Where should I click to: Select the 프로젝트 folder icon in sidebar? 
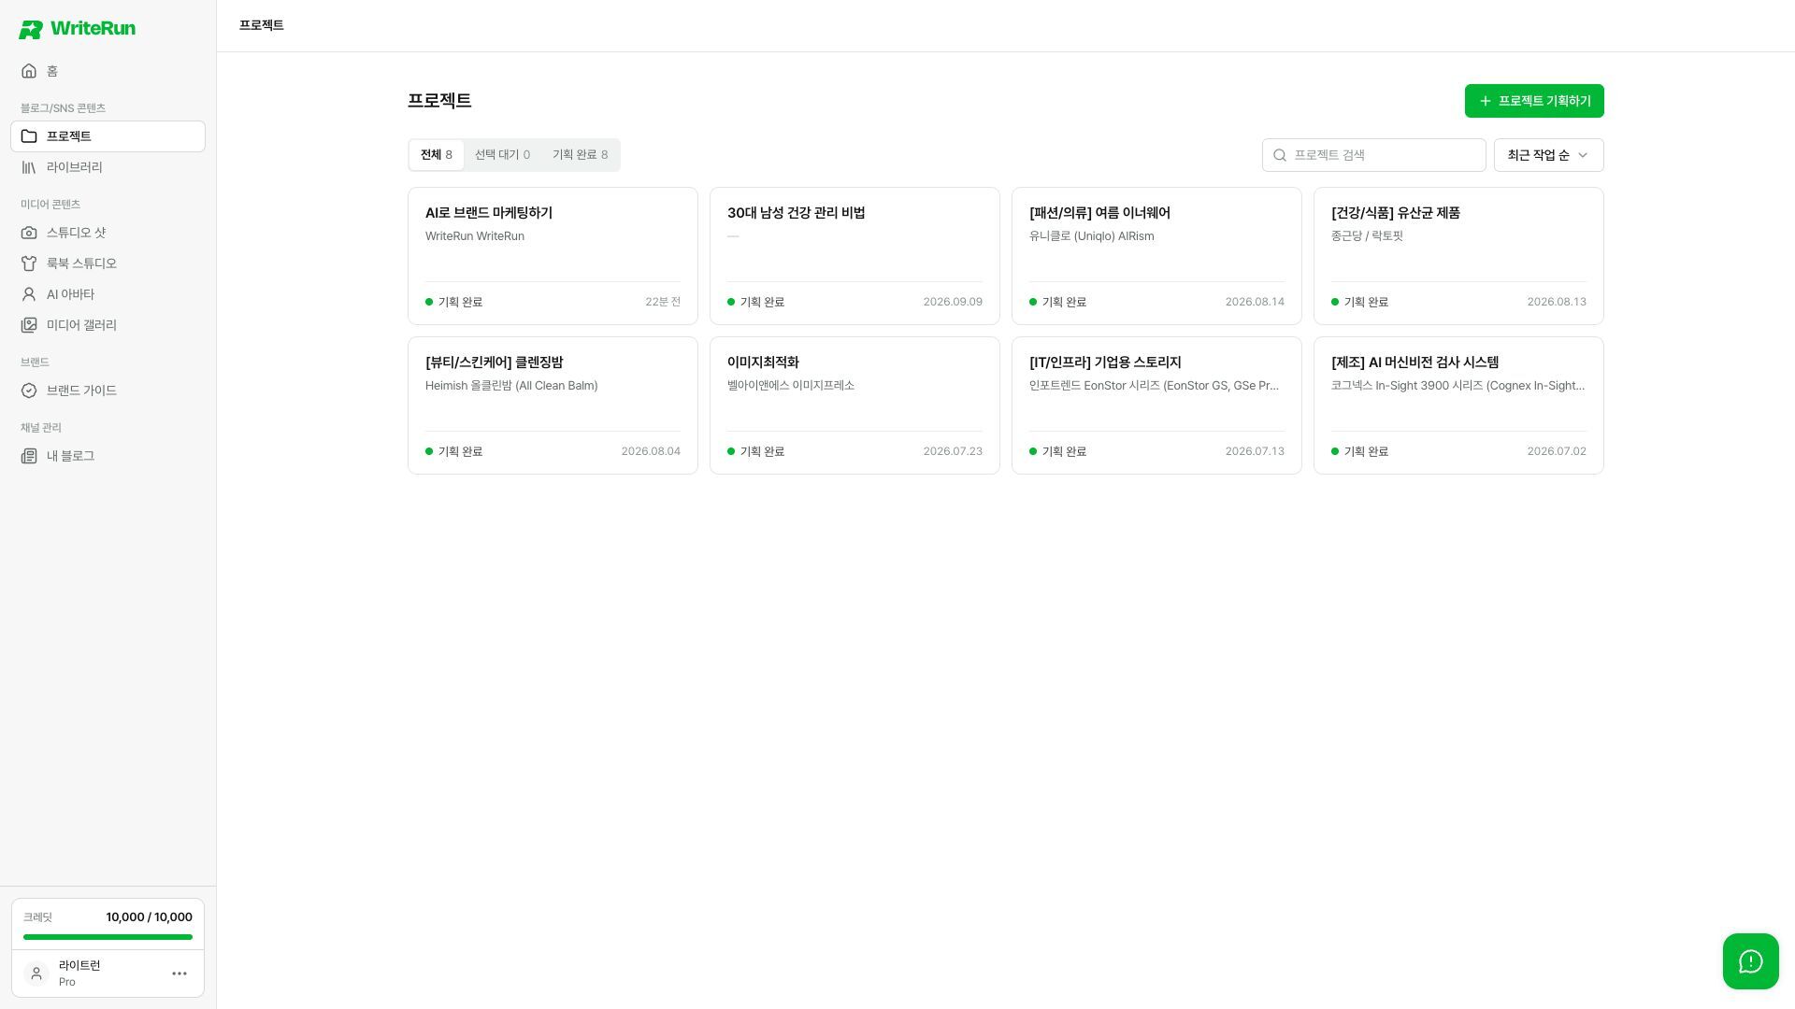tap(29, 136)
